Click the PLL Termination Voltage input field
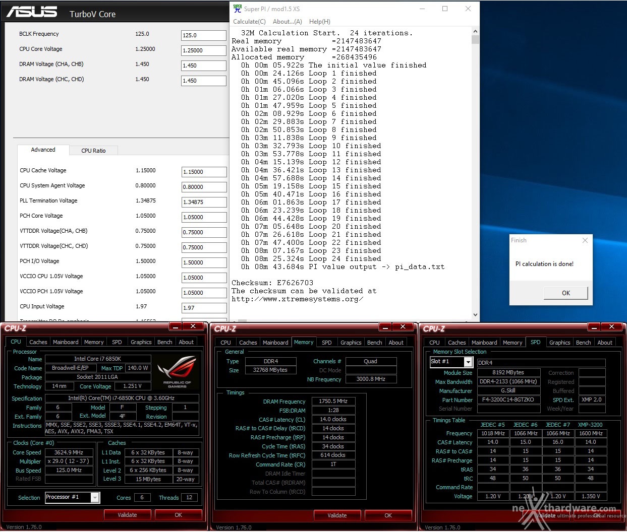 [204, 202]
